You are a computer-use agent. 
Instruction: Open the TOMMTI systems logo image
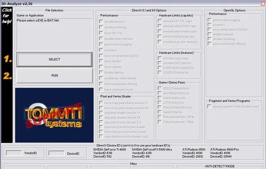pos(54,115)
